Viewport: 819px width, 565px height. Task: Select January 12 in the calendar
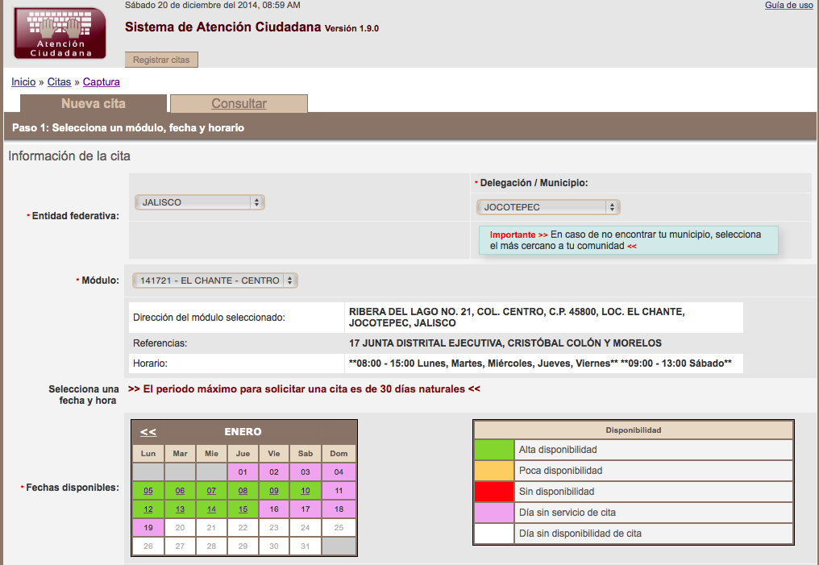click(148, 509)
